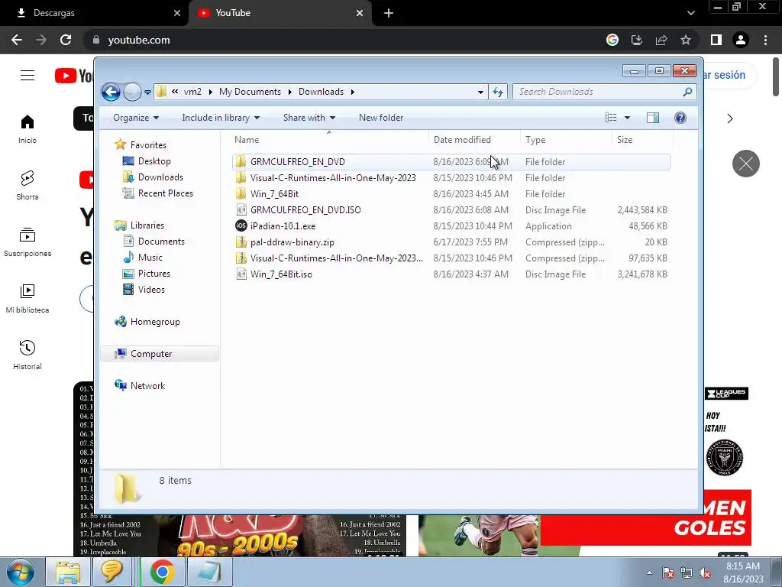This screenshot has width=782, height=587.
Task: Open Homegroup in navigation pane
Action: click(x=154, y=322)
